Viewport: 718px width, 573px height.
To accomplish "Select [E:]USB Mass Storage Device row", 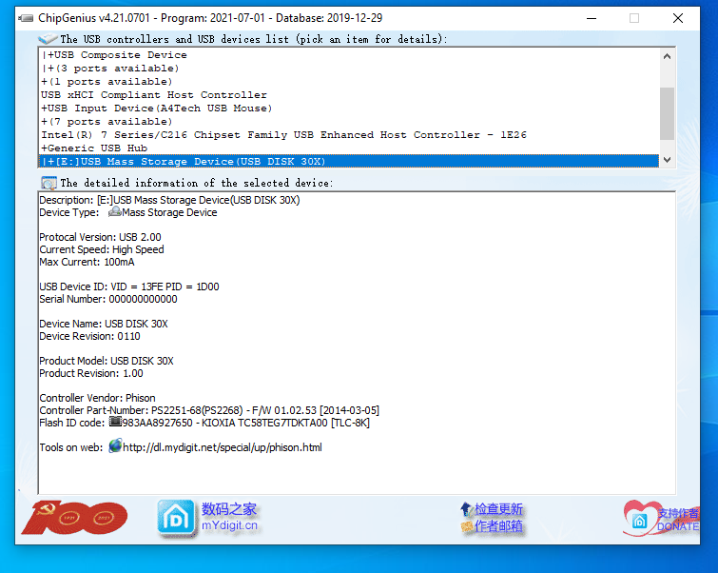I will click(x=348, y=162).
